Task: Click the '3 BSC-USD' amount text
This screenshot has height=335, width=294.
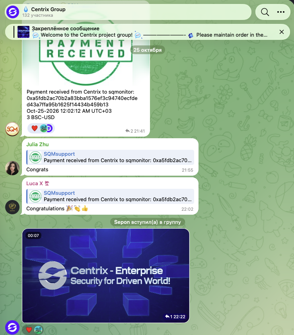Action: [41, 117]
